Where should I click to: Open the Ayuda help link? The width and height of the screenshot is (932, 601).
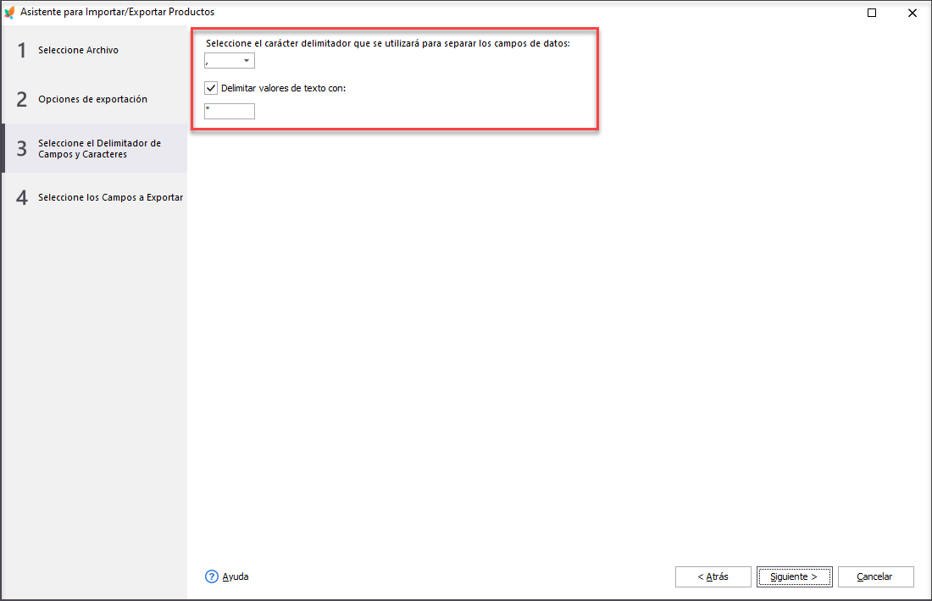(236, 576)
